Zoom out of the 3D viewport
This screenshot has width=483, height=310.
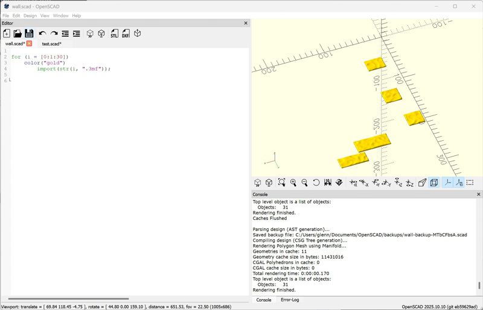tap(304, 182)
